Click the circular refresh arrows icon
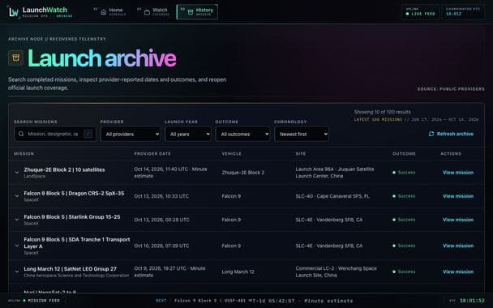This screenshot has width=493, height=308. (431, 134)
